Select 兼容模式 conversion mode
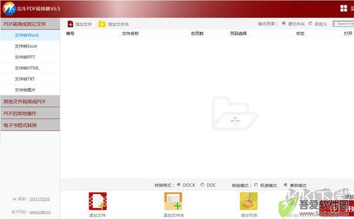Viewport: 354px width, 219px height. (x=286, y=185)
